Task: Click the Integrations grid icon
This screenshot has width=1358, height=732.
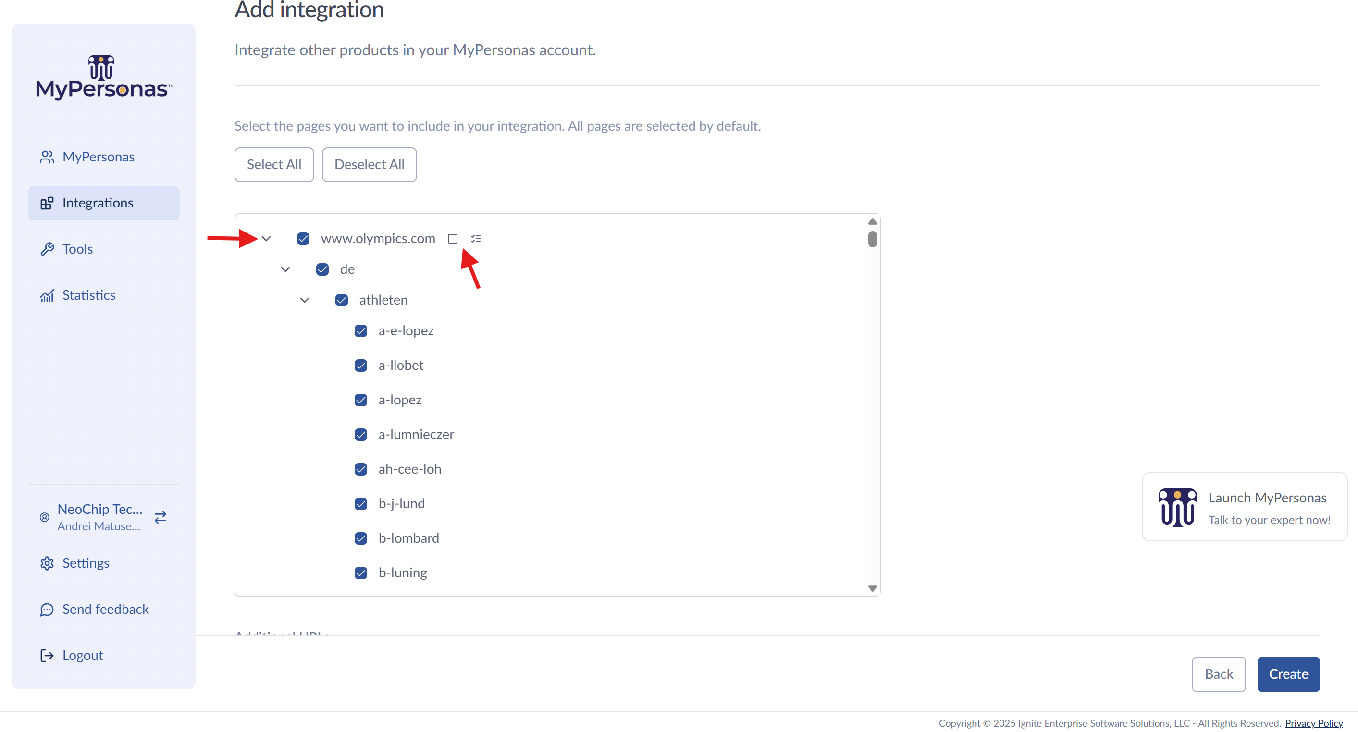Action: 47,203
